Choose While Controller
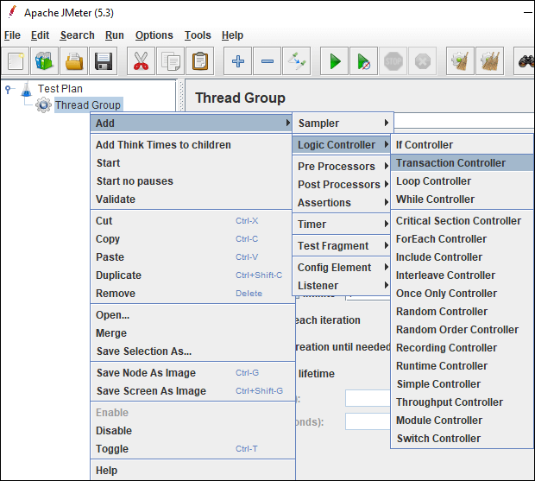The image size is (535, 481). click(x=463, y=199)
